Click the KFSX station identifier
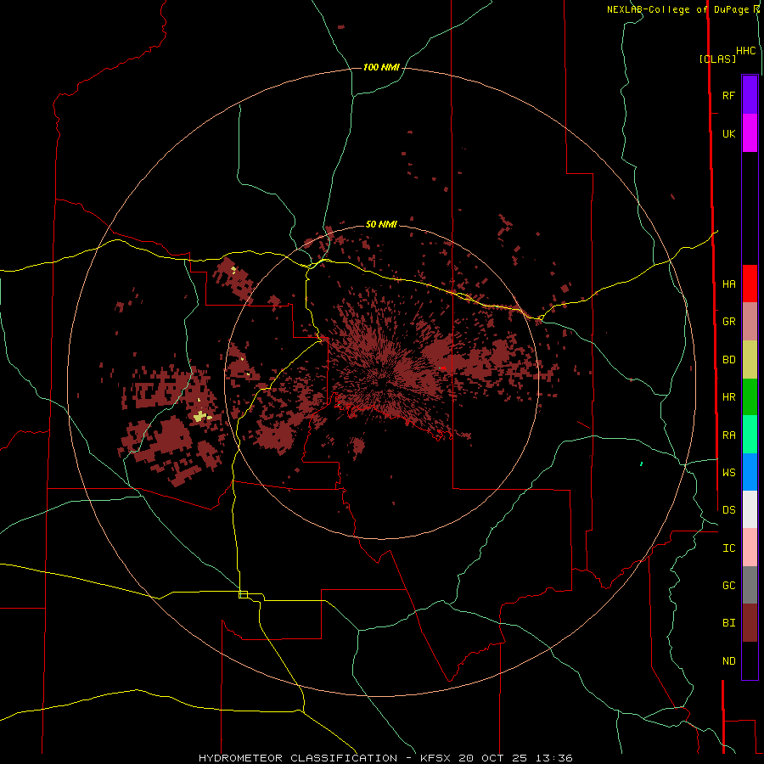764x764 pixels. coord(437,758)
